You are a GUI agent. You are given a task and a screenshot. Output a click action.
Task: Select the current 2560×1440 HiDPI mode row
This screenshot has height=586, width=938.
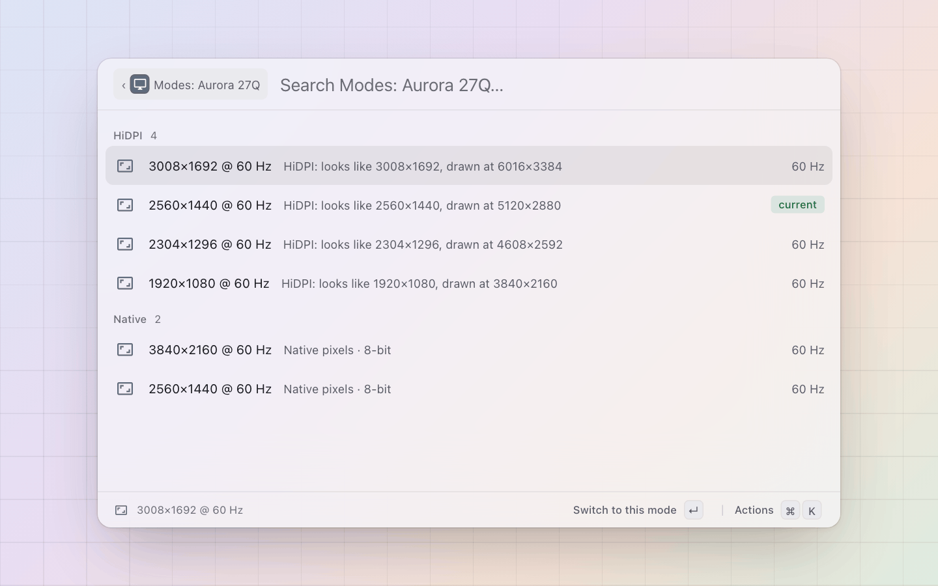pyautogui.click(x=469, y=205)
